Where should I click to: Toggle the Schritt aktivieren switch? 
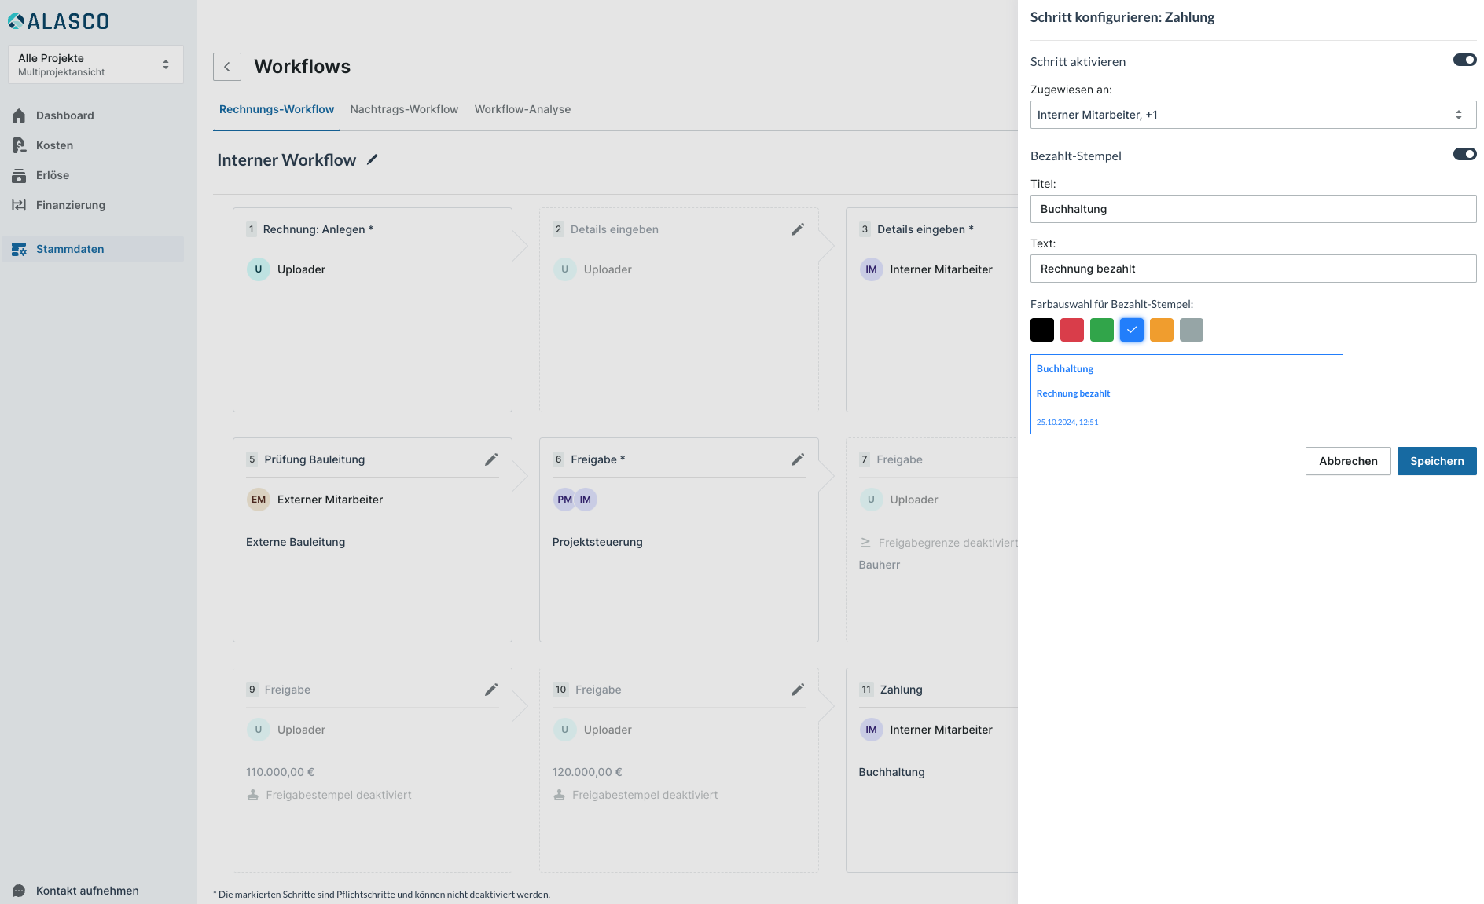[1464, 60]
